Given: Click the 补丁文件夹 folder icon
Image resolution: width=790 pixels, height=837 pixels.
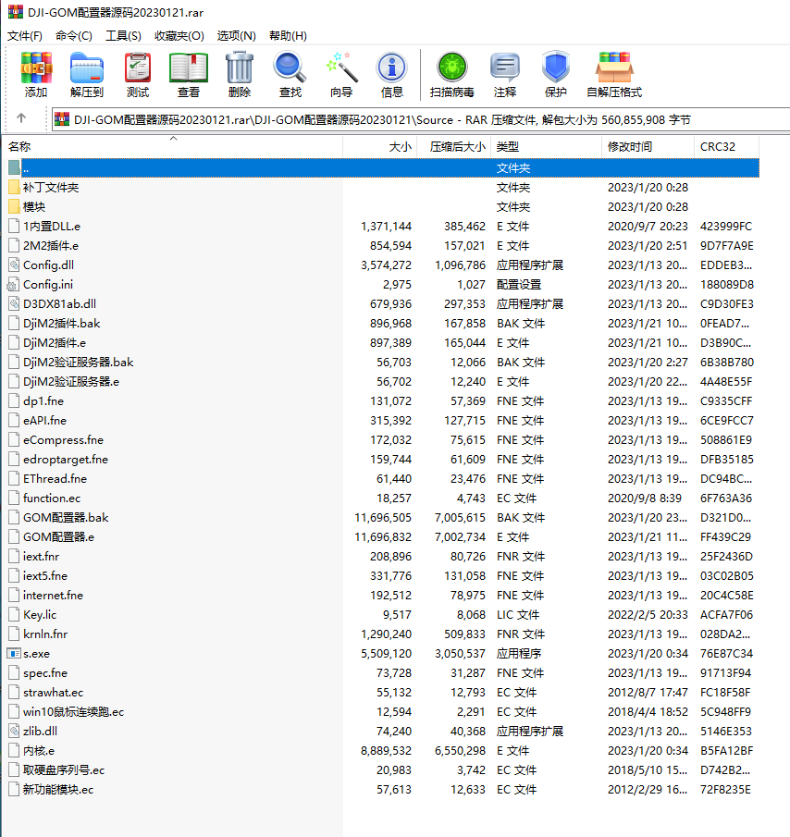Looking at the screenshot, I should click(15, 188).
